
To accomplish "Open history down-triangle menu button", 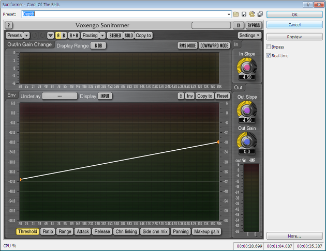I will tap(51, 36).
